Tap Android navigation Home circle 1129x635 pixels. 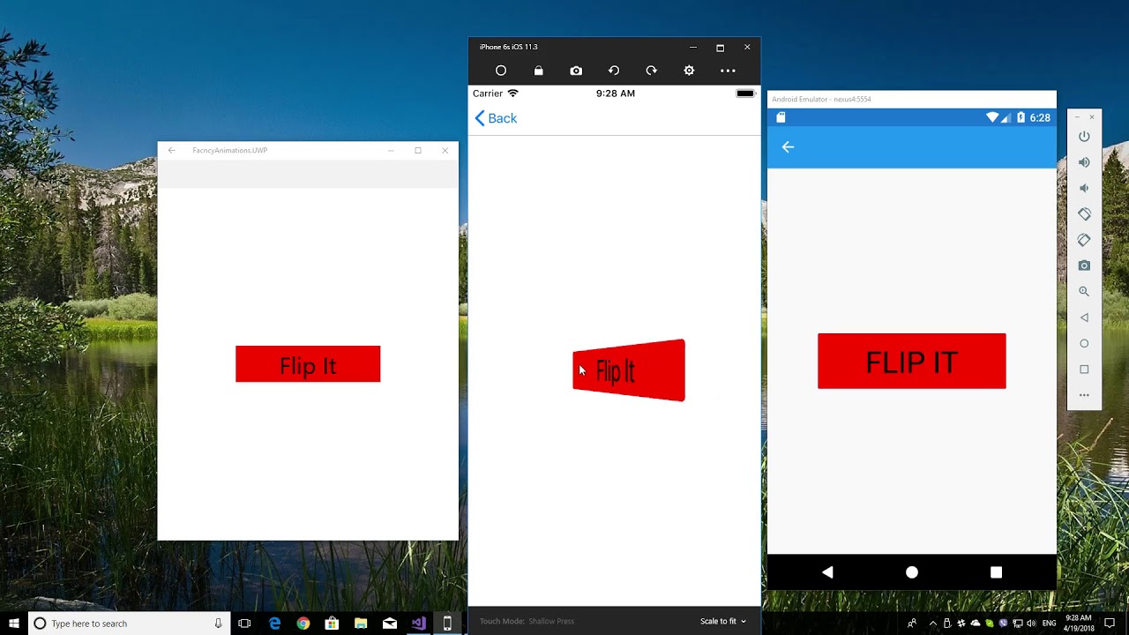click(x=912, y=572)
